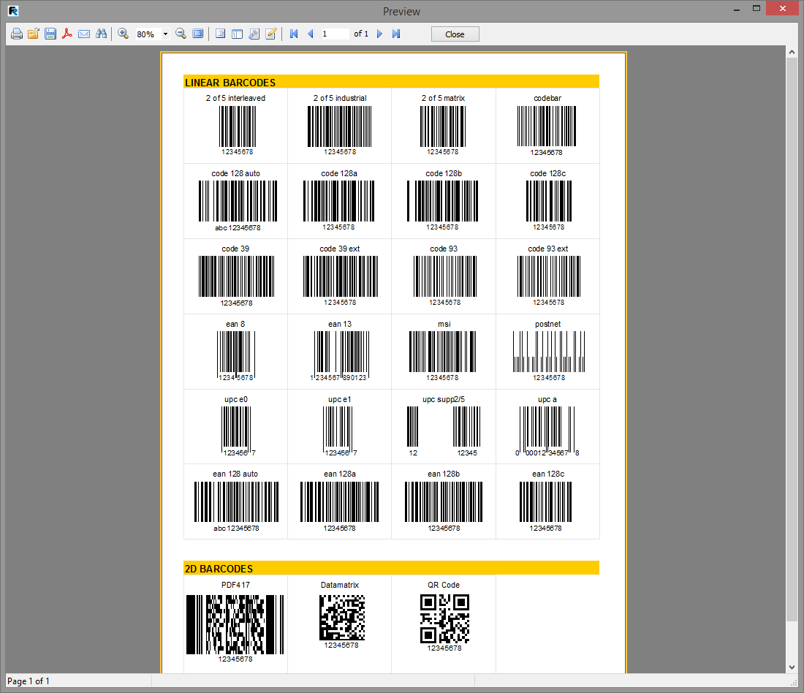Open the page settings icon
This screenshot has width=804, height=693.
254,34
